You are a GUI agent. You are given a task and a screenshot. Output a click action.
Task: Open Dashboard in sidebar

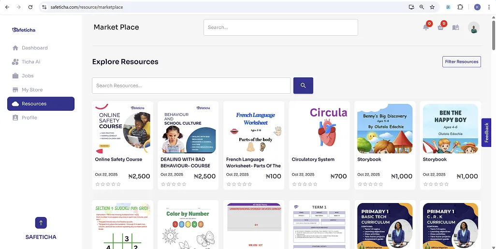tap(41, 48)
